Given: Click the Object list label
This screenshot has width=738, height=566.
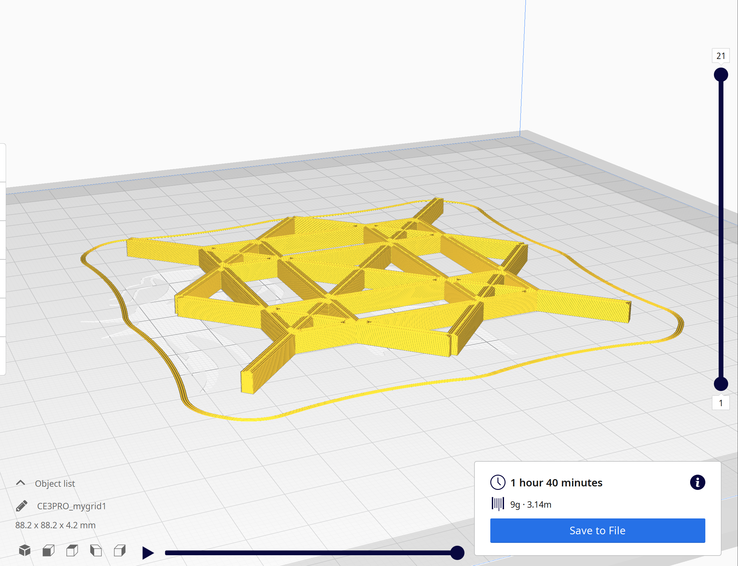Looking at the screenshot, I should click(55, 483).
